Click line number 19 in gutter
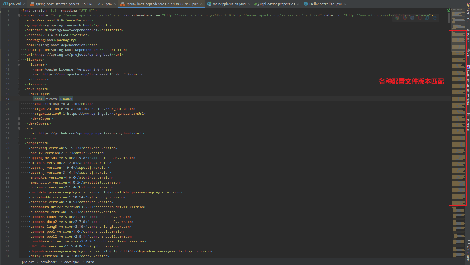This screenshot has width=470, height=265. pos(8,99)
